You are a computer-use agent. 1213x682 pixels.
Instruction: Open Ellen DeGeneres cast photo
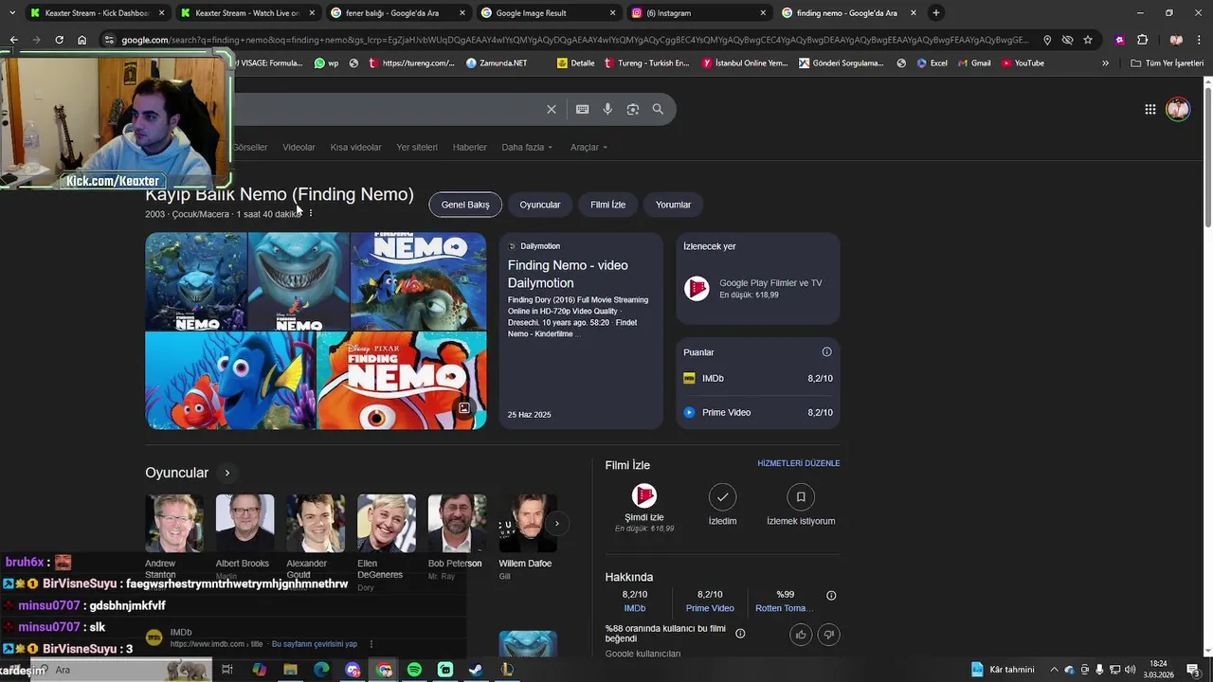(386, 523)
